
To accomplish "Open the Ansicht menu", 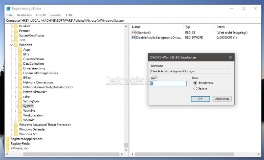I will click(x=41, y=15).
